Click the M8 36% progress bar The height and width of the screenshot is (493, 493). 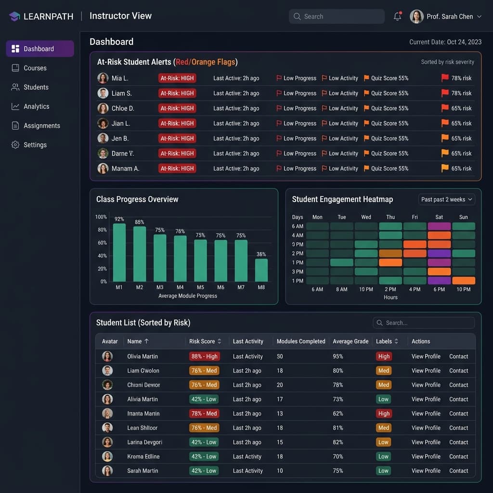[x=261, y=270]
